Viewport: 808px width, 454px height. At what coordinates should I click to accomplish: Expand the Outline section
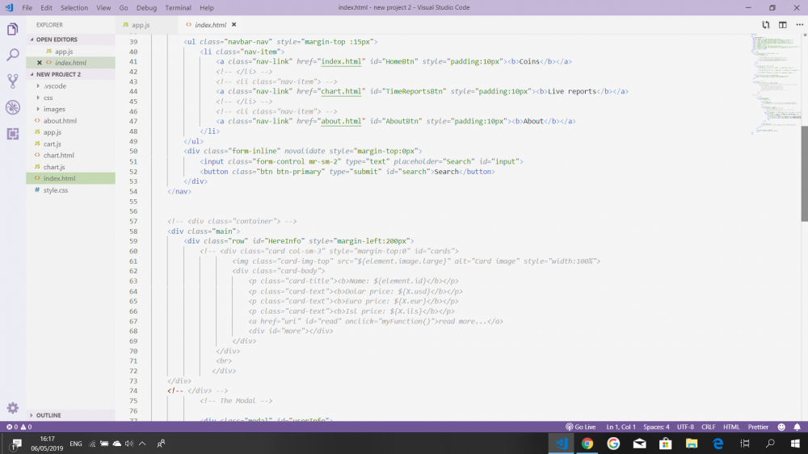point(48,415)
